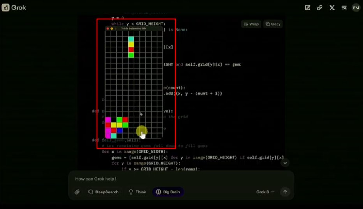Image resolution: width=363 pixels, height=209 pixels.
Task: Toggle Wrap on the code block
Action: point(251,24)
